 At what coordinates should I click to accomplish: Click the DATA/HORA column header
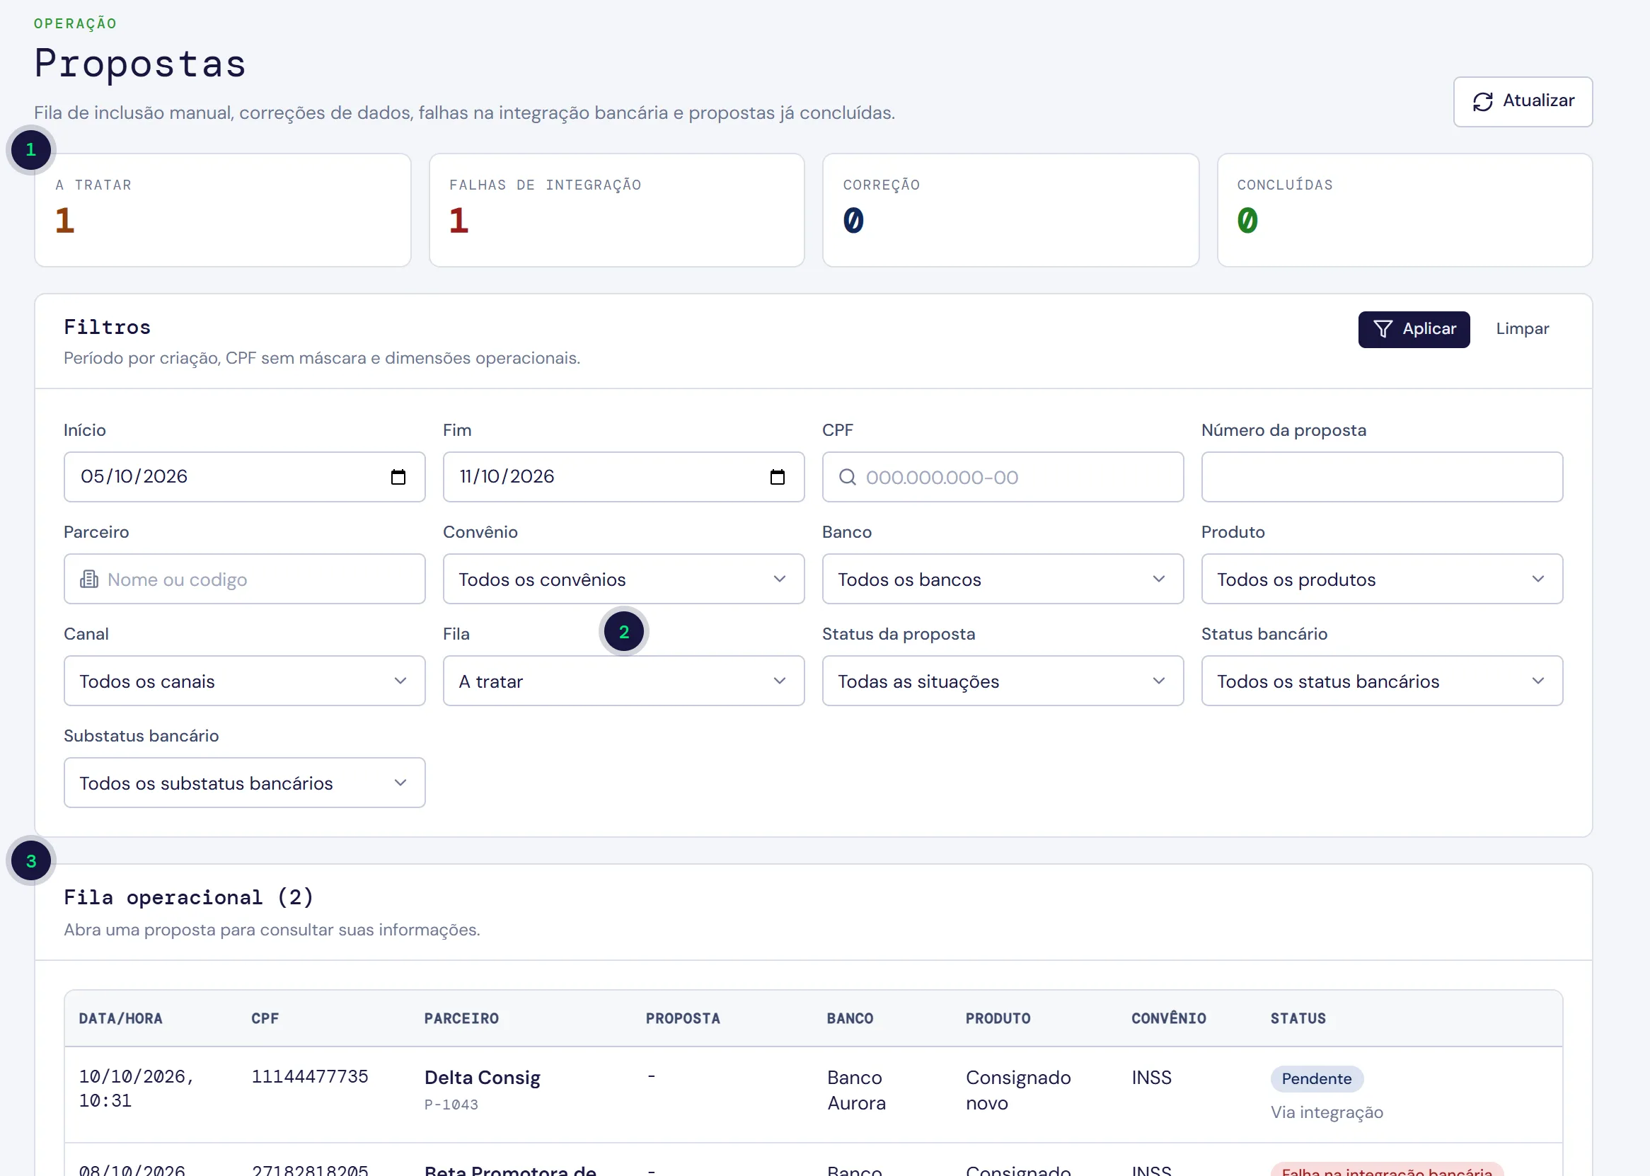121,1019
